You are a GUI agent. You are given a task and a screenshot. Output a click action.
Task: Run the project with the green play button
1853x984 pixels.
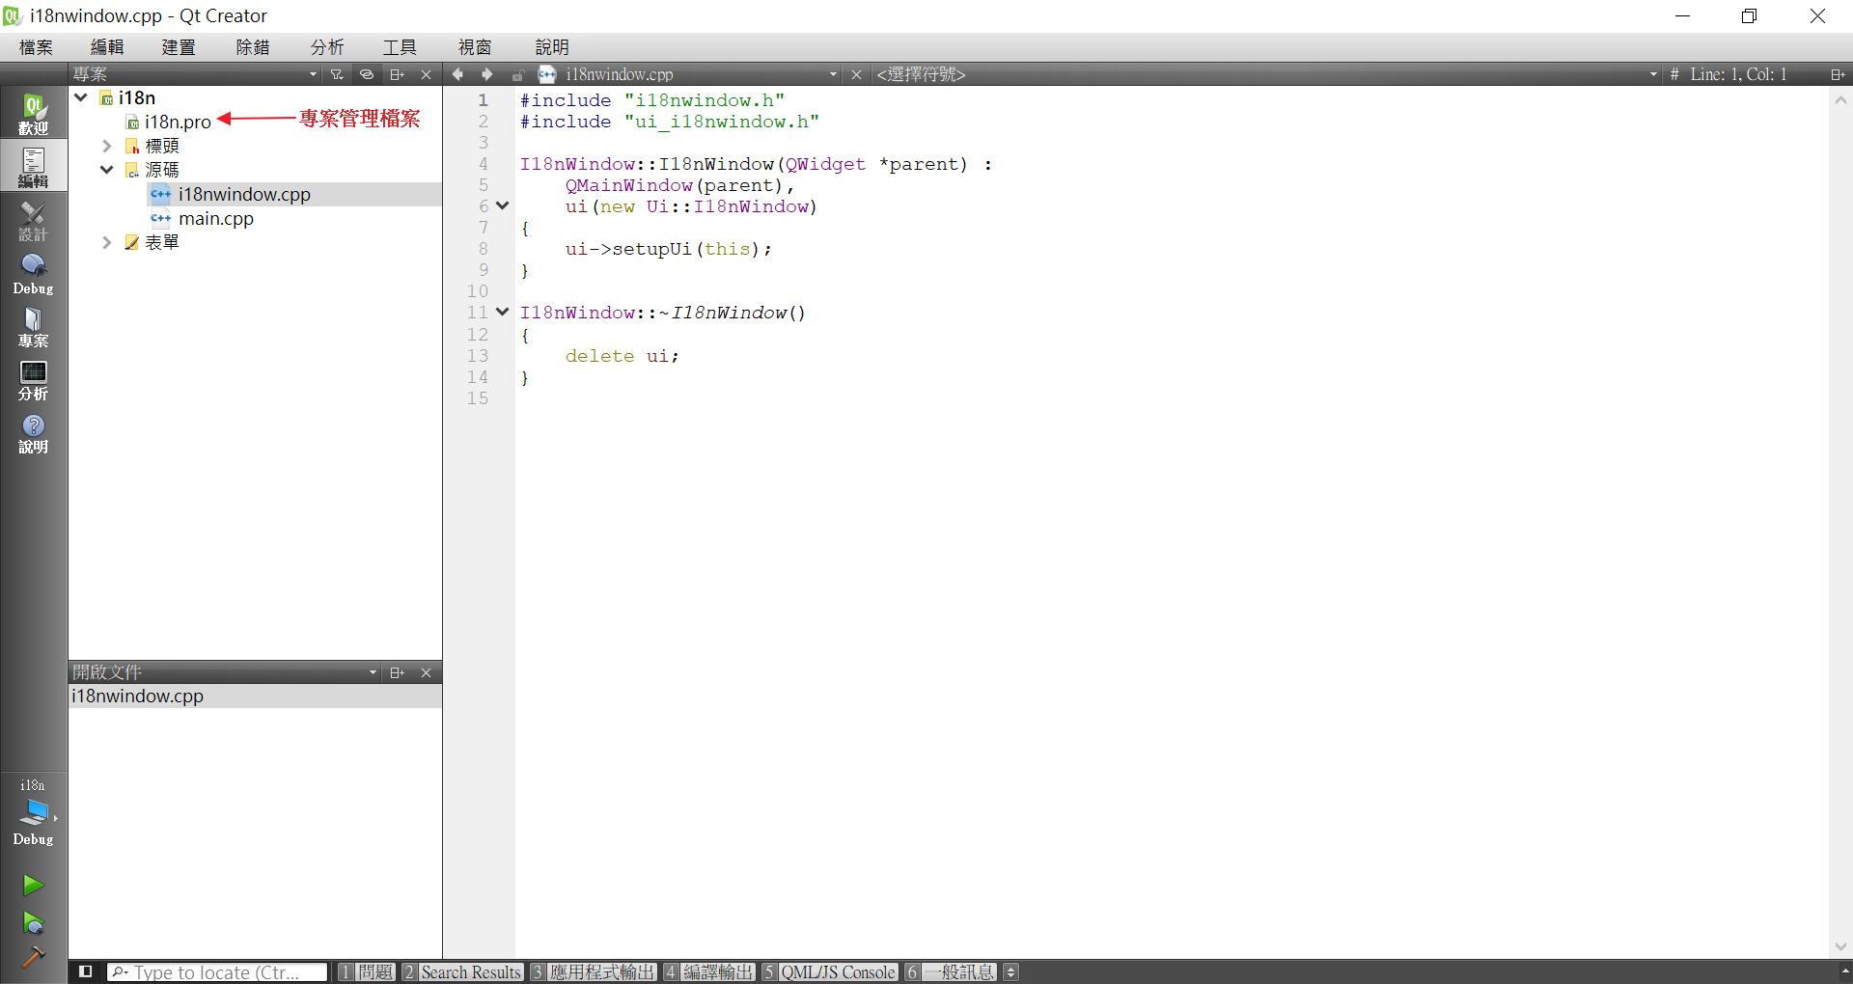point(33,885)
